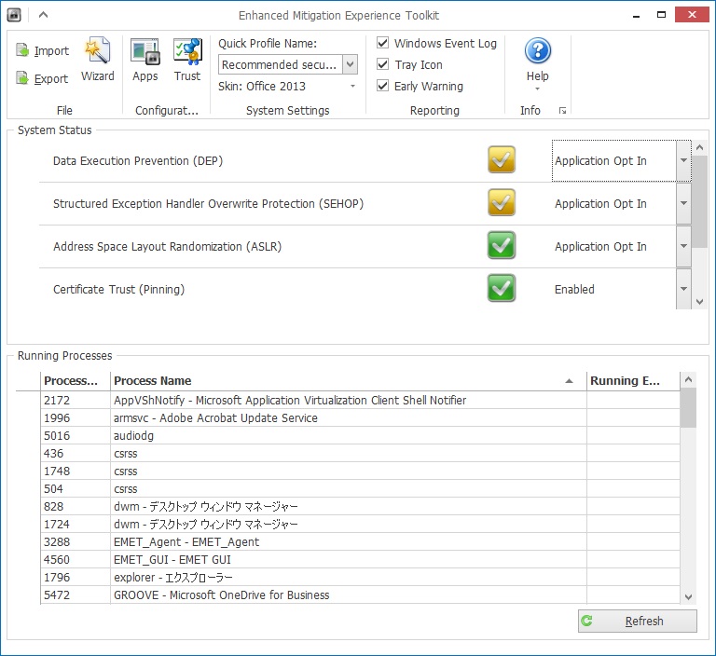Select the dwm process with ID 828
716x656 pixels.
coord(360,507)
